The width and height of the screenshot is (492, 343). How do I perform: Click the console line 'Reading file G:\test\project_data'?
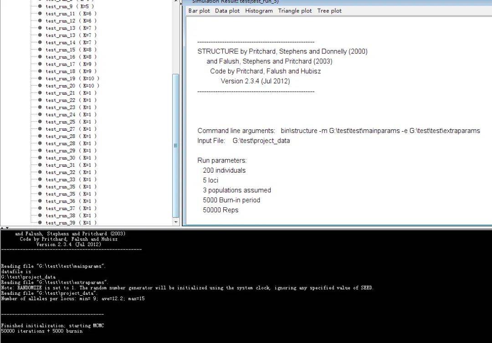click(x=50, y=293)
